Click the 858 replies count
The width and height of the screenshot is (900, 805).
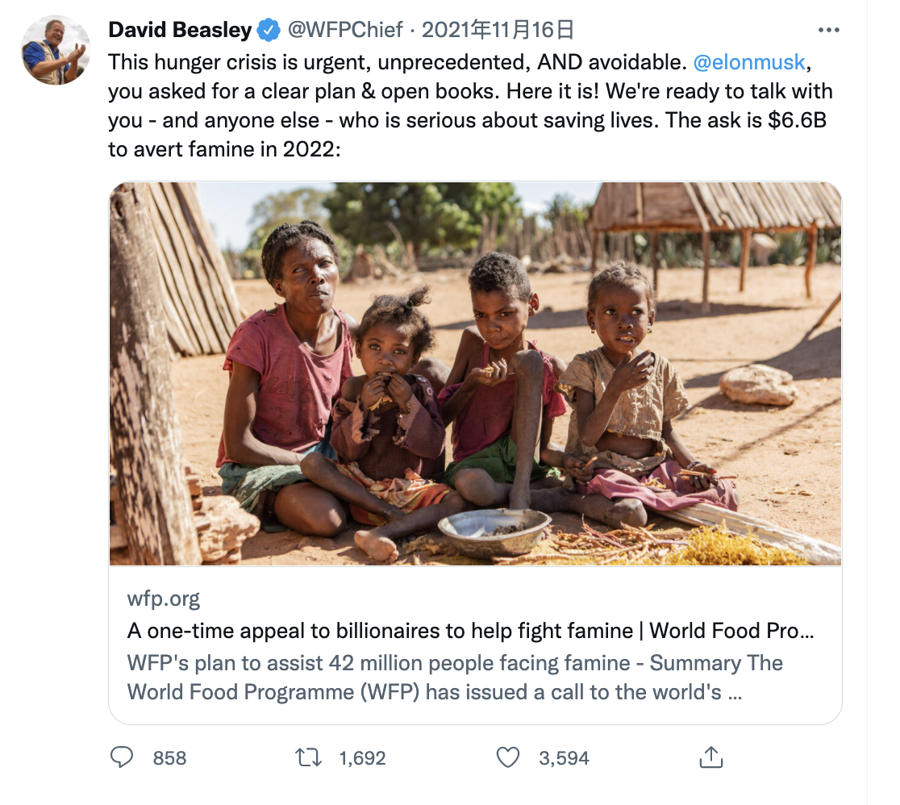(169, 758)
